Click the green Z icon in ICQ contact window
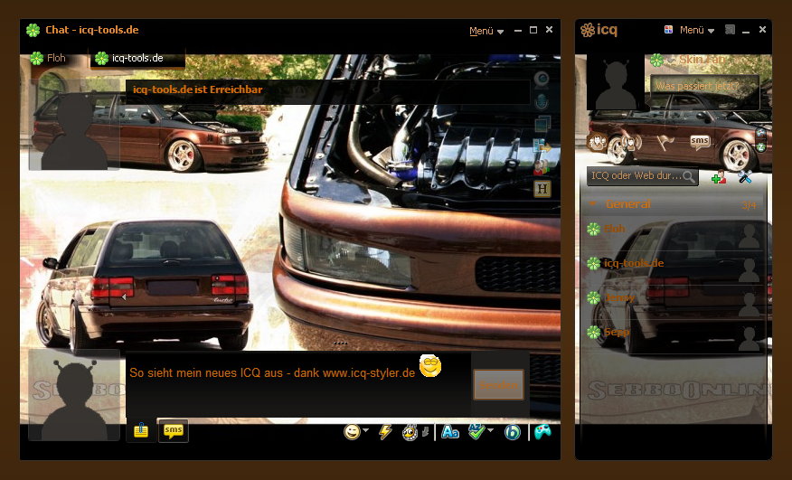The image size is (792, 480). [761, 147]
